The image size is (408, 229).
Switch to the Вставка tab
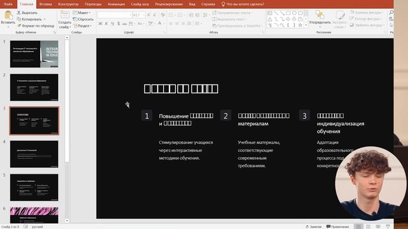(45, 4)
